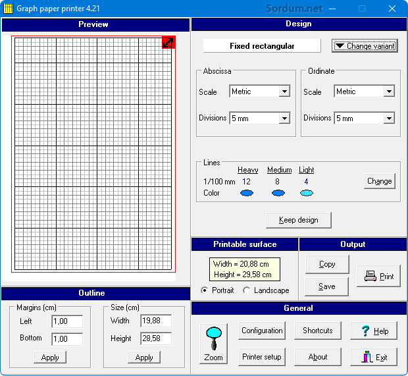Viewport: 408px width, 376px height.
Task: Click the Keep design button
Action: point(299,220)
